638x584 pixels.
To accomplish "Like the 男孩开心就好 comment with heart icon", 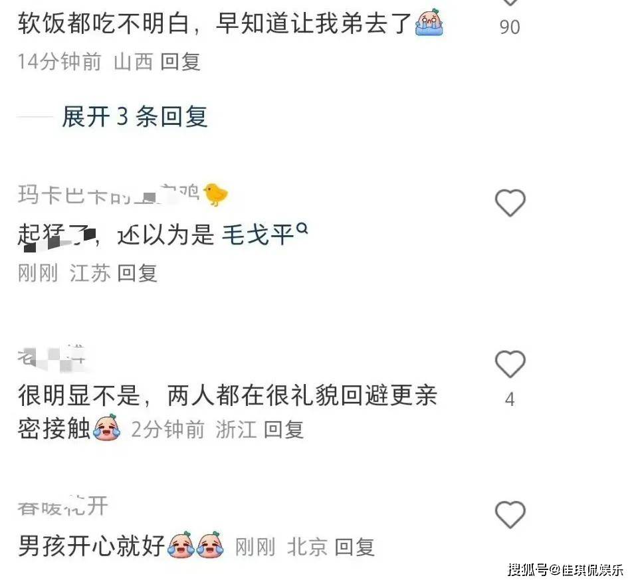I will click(x=510, y=514).
